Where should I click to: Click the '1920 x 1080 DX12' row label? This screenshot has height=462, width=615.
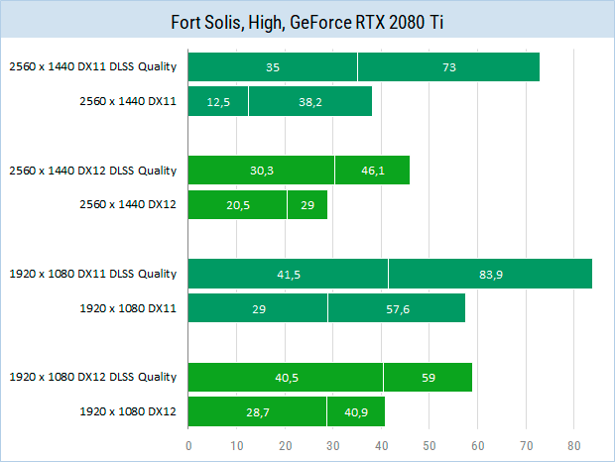pyautogui.click(x=128, y=411)
